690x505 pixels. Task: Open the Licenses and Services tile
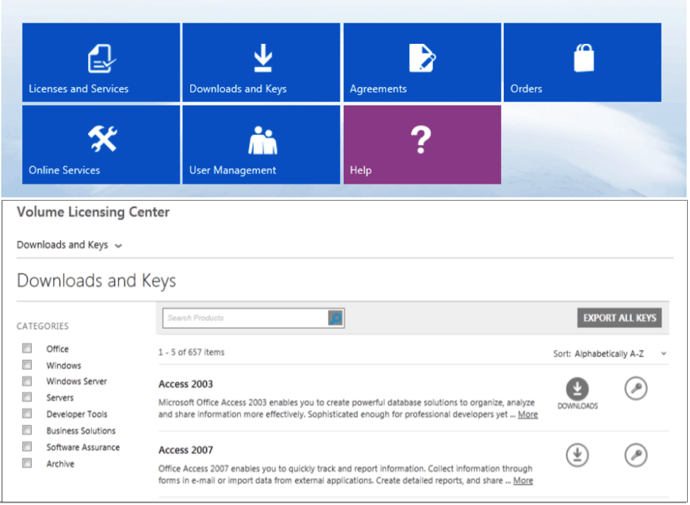click(100, 62)
